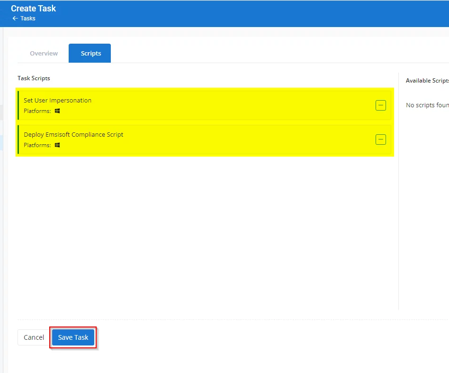Click the Available Scripts panel heading
The height and width of the screenshot is (373, 449).
pos(427,81)
